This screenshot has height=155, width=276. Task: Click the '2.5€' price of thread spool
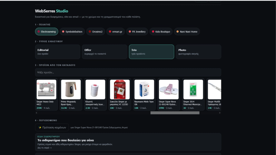88,108
